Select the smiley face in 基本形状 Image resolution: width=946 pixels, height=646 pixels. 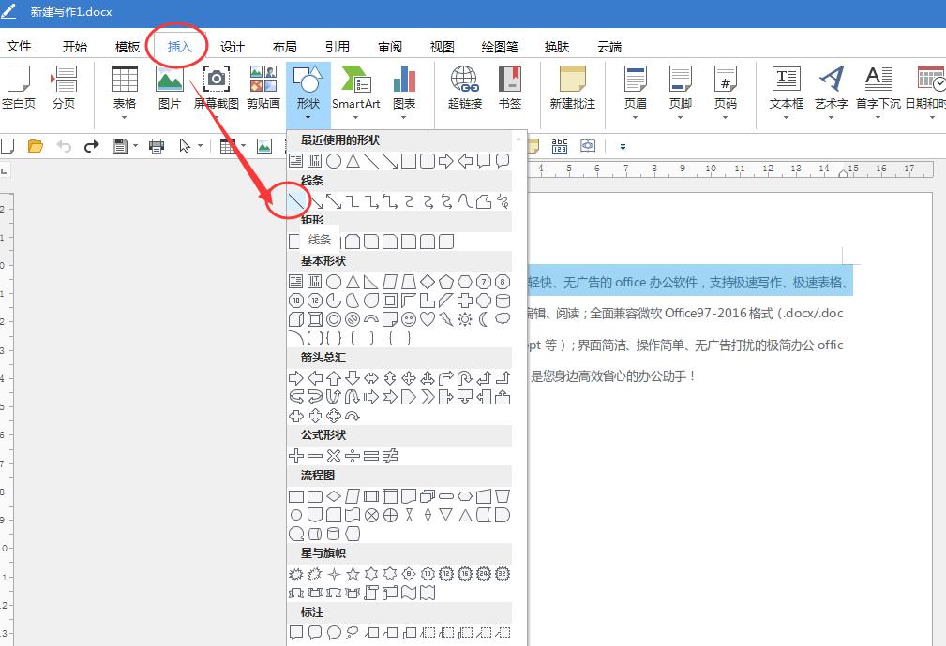tap(410, 318)
